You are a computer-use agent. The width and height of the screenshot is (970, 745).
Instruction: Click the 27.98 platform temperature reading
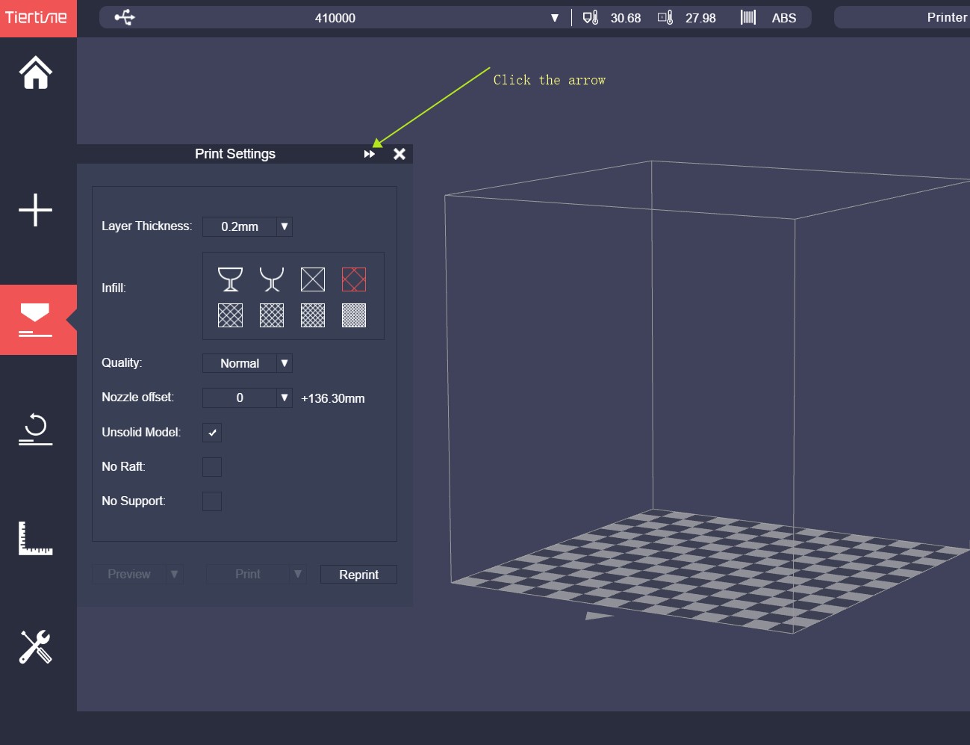coord(700,18)
